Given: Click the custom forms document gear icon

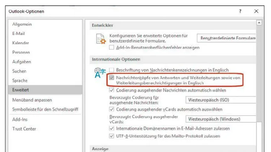Looking at the screenshot, I should click(x=101, y=39).
